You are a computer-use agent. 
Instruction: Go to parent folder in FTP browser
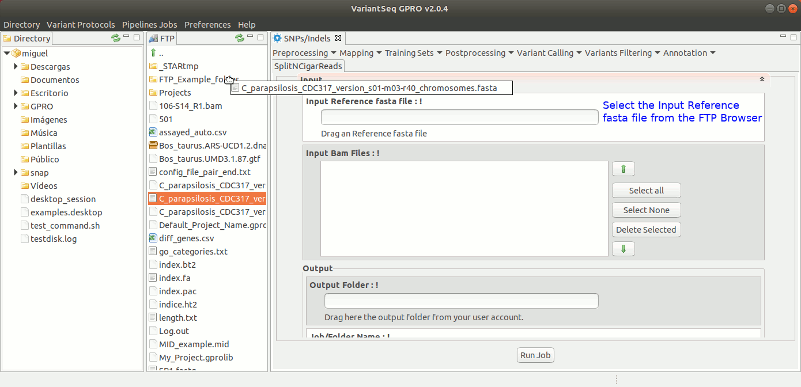pyautogui.click(x=154, y=53)
